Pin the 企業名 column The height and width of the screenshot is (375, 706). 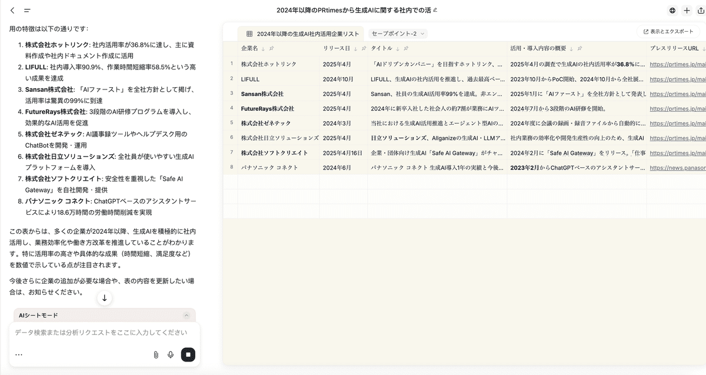pyautogui.click(x=271, y=48)
